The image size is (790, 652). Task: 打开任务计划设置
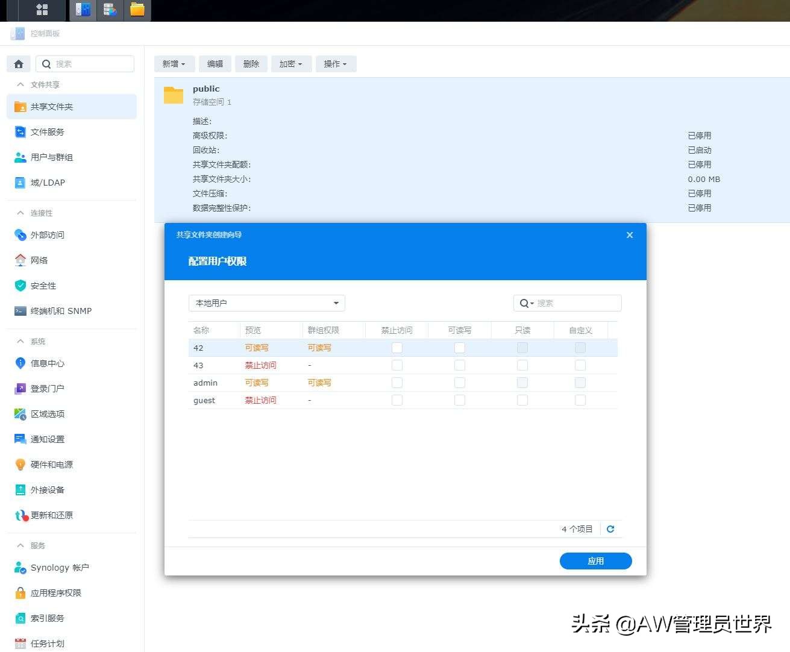(x=46, y=643)
